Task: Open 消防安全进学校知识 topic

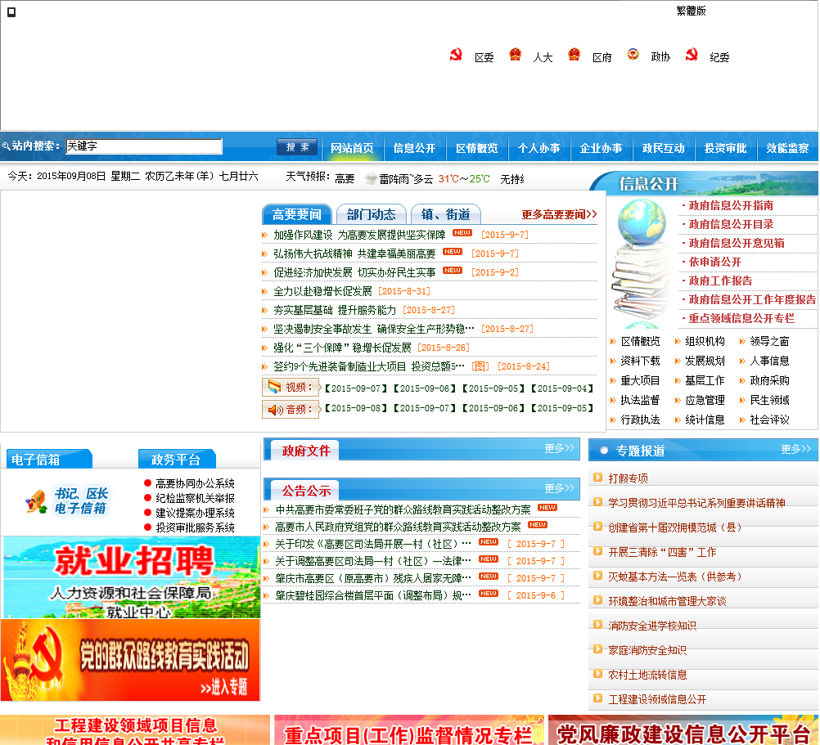Action: point(652,626)
